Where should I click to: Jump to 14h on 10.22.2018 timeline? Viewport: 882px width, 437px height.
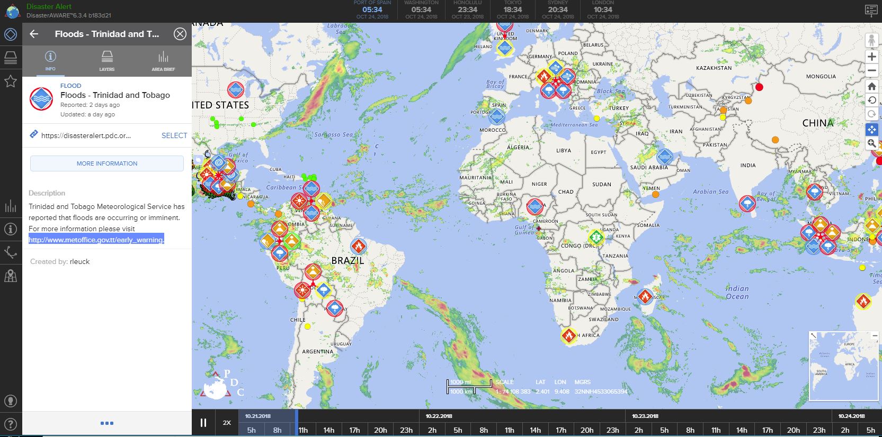point(535,430)
